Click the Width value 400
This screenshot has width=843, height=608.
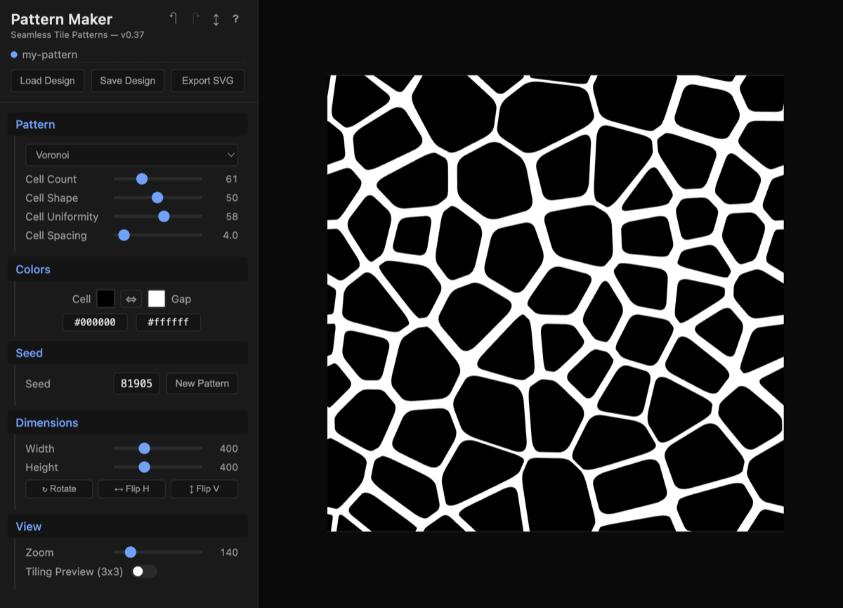pyautogui.click(x=229, y=448)
